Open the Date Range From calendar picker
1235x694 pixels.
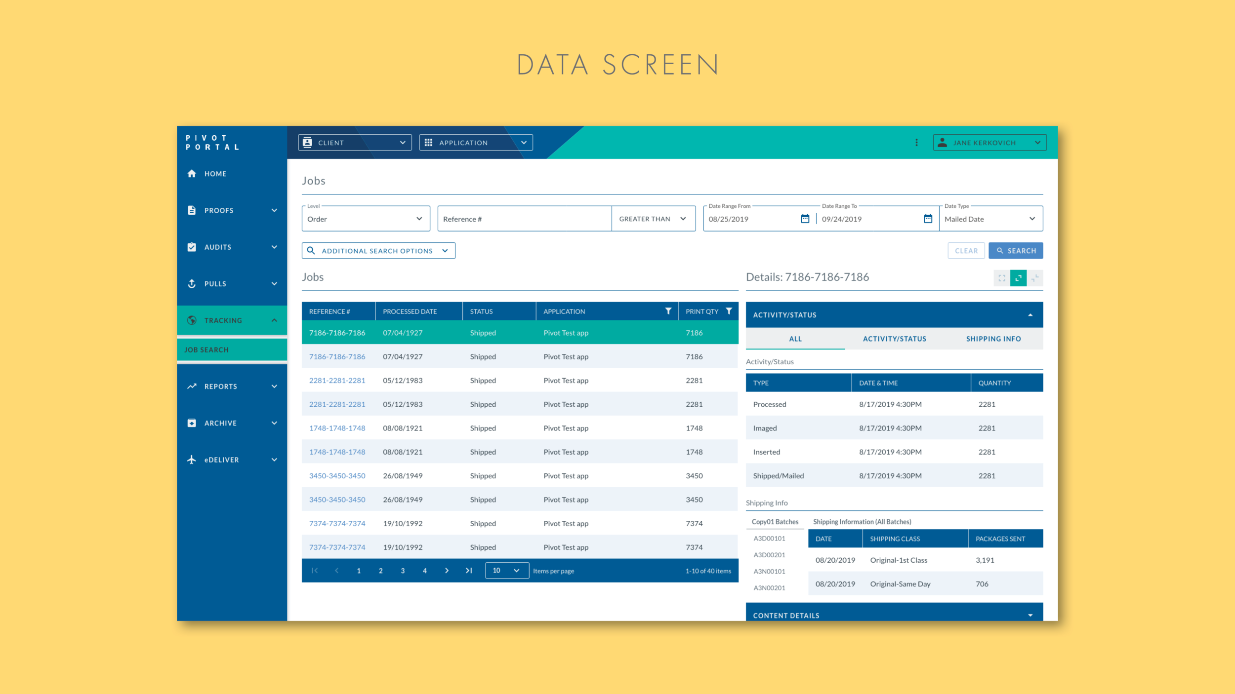tap(805, 219)
